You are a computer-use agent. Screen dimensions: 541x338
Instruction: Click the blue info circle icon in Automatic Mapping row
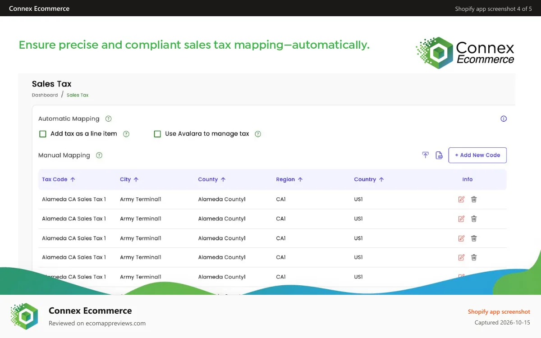(x=504, y=119)
